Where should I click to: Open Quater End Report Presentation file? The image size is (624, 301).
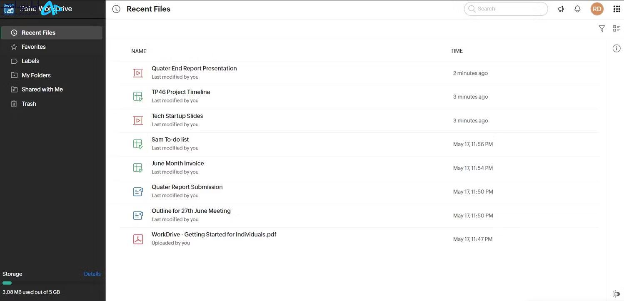click(194, 68)
